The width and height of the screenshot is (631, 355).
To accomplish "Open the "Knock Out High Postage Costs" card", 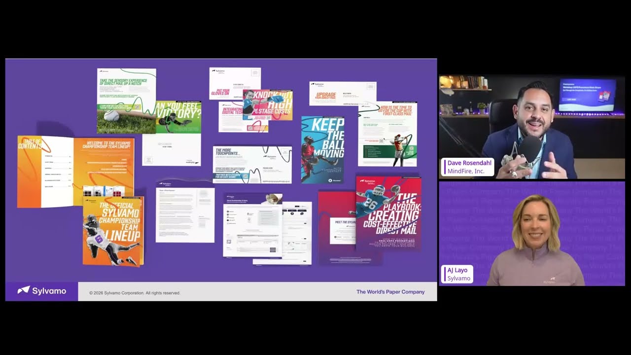I will pyautogui.click(x=268, y=105).
